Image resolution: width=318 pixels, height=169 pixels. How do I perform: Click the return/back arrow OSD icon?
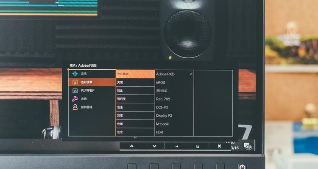(x=198, y=146)
